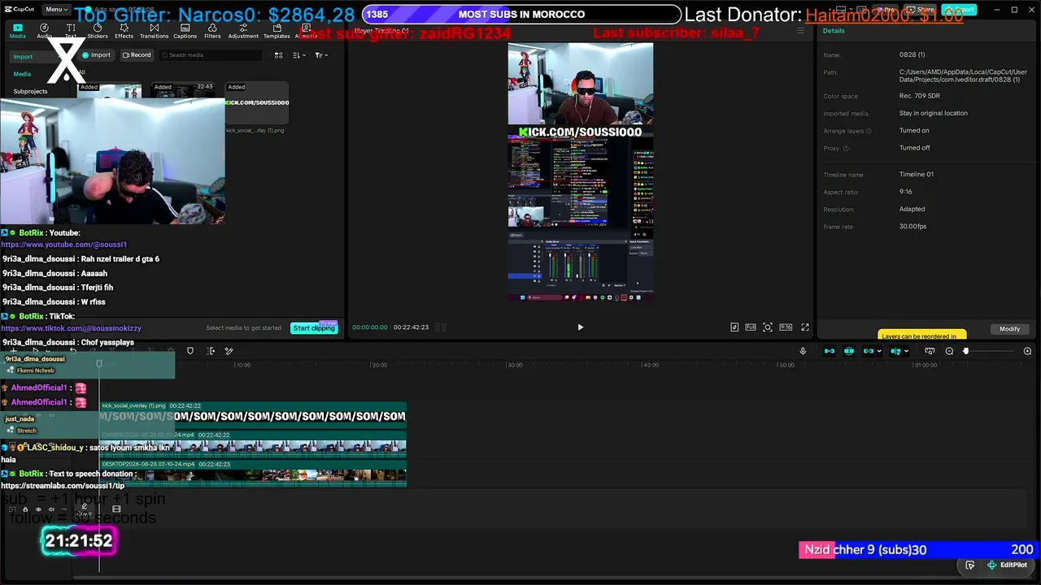
Task: Click the green plus Import button
Action: click(x=97, y=55)
